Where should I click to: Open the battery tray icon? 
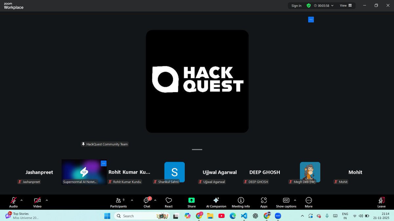coord(367,216)
